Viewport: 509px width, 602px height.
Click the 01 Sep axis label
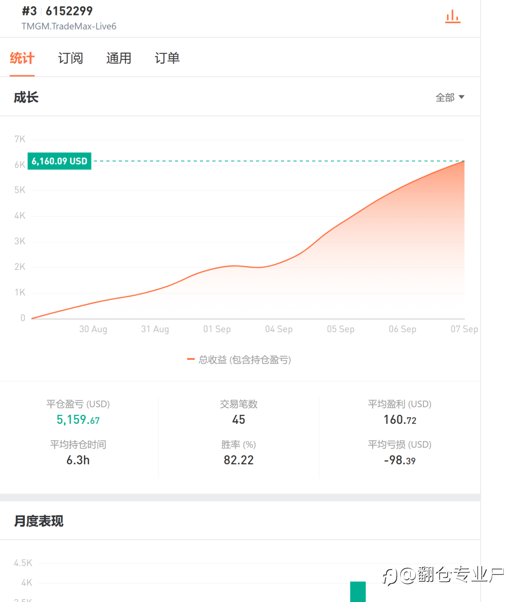tap(217, 329)
